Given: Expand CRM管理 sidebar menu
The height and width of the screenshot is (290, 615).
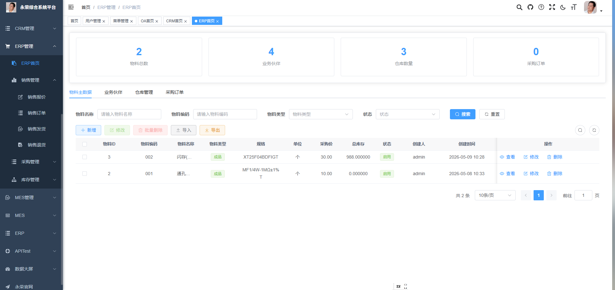Looking at the screenshot, I should point(31,28).
